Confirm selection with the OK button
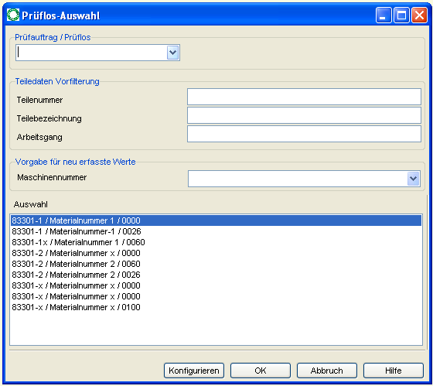 point(261,371)
